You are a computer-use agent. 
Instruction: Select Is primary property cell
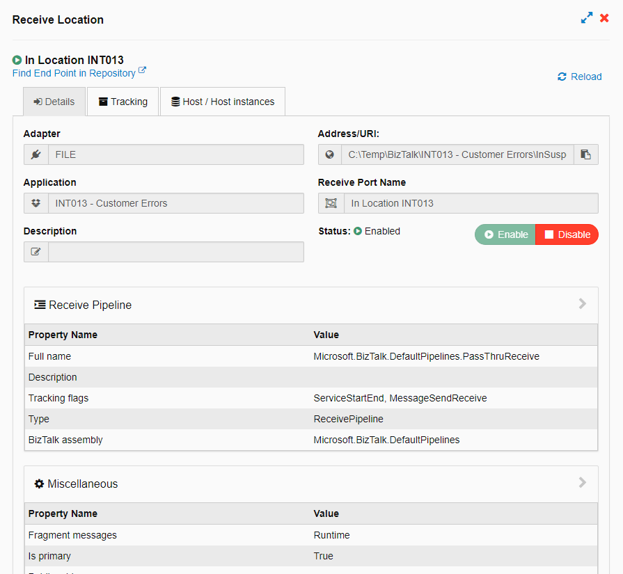click(49, 556)
